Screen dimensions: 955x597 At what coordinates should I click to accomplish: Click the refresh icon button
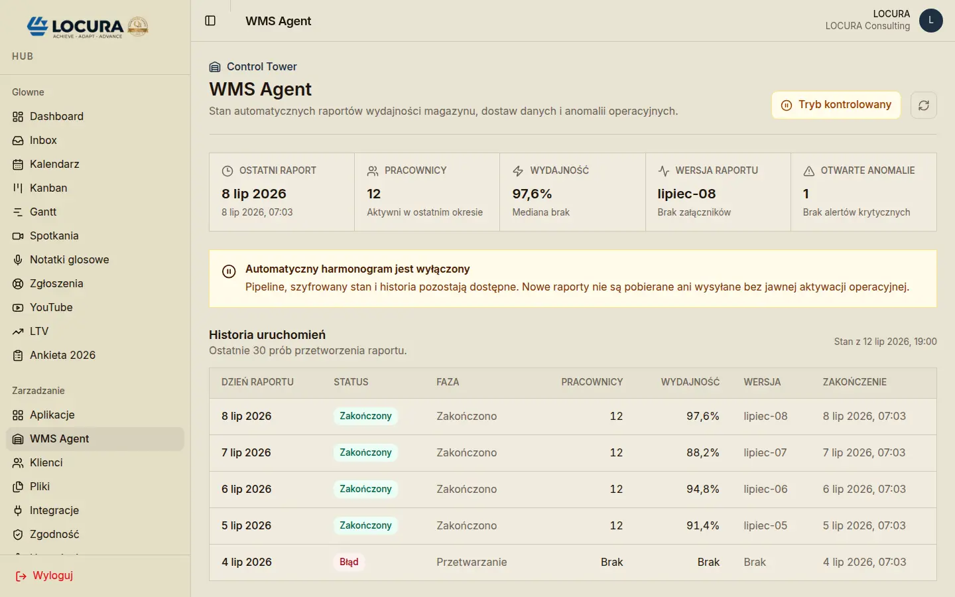click(924, 105)
